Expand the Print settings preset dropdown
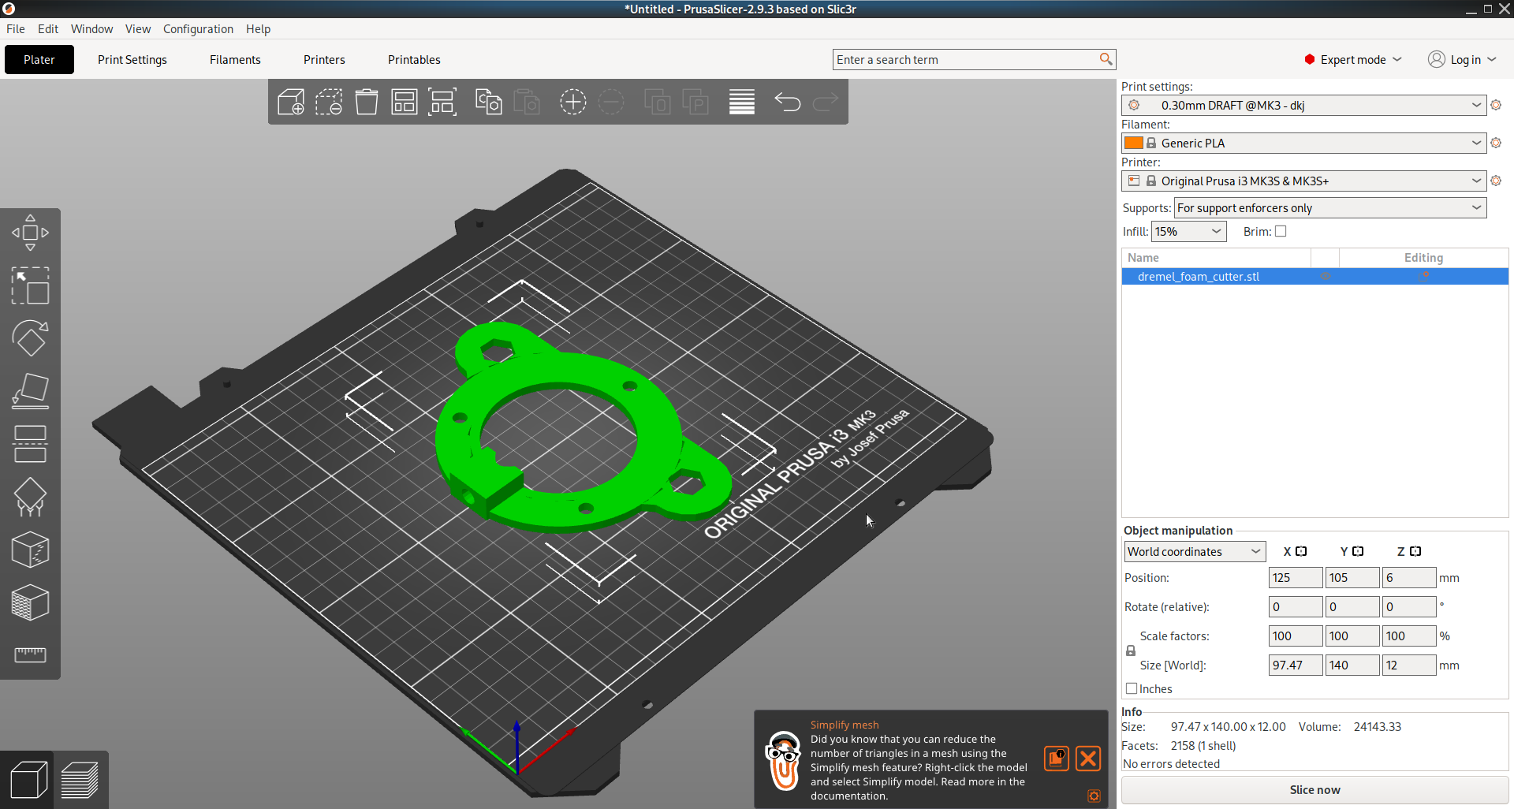The height and width of the screenshot is (809, 1514). coord(1476,105)
